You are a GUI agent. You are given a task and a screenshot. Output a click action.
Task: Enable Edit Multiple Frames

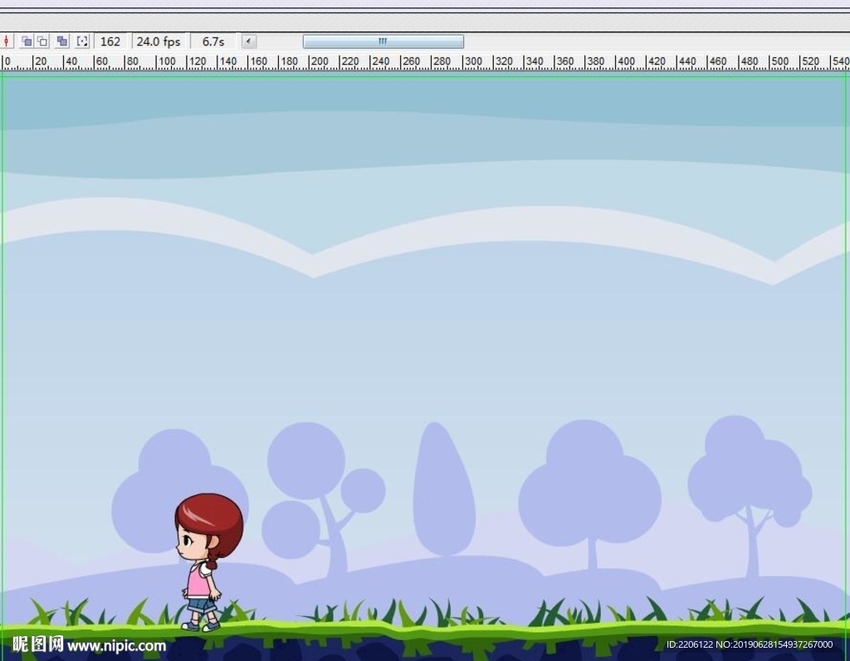(x=62, y=41)
